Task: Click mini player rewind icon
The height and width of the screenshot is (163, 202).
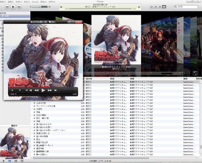Action: pos(36,90)
